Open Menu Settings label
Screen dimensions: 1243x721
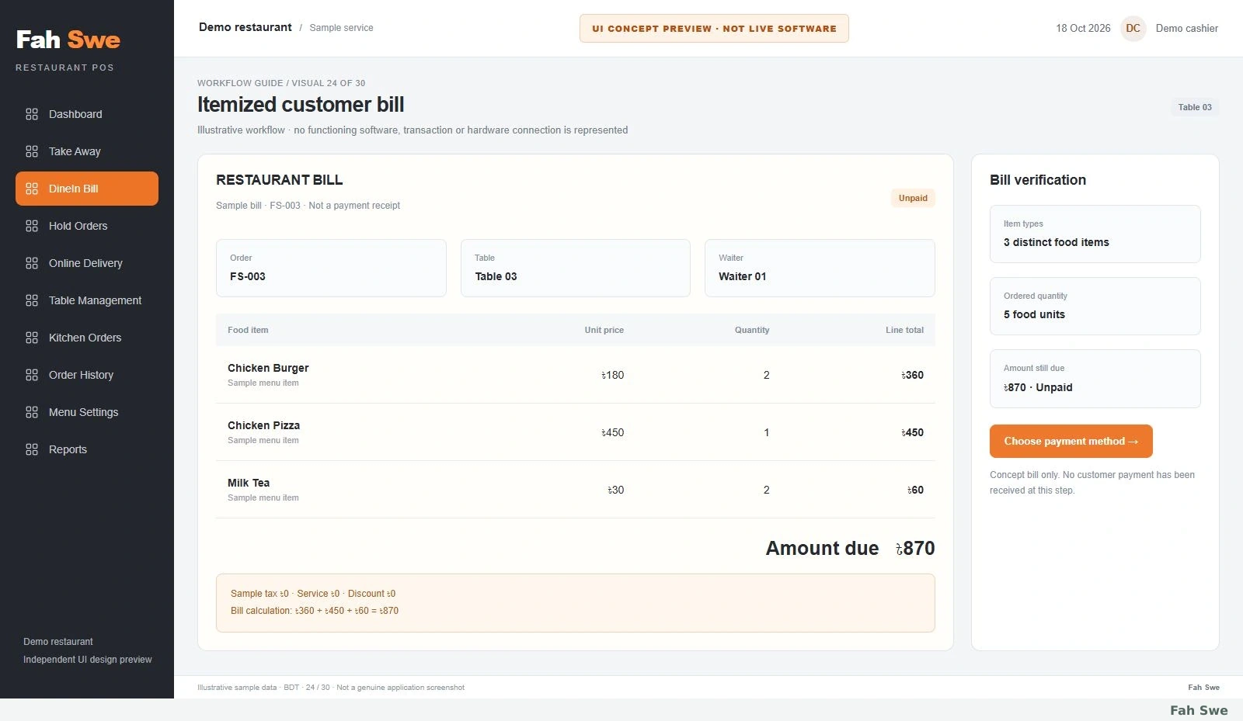click(x=83, y=412)
